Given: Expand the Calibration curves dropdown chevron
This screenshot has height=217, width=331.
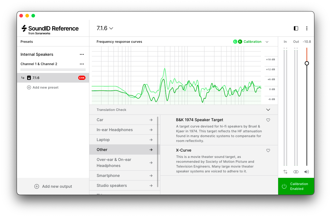Looking at the screenshot, I should (267, 42).
